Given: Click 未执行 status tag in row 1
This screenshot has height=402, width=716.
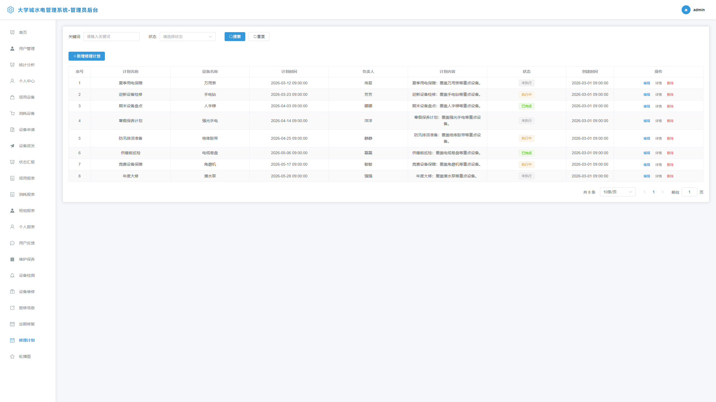Looking at the screenshot, I should [526, 83].
